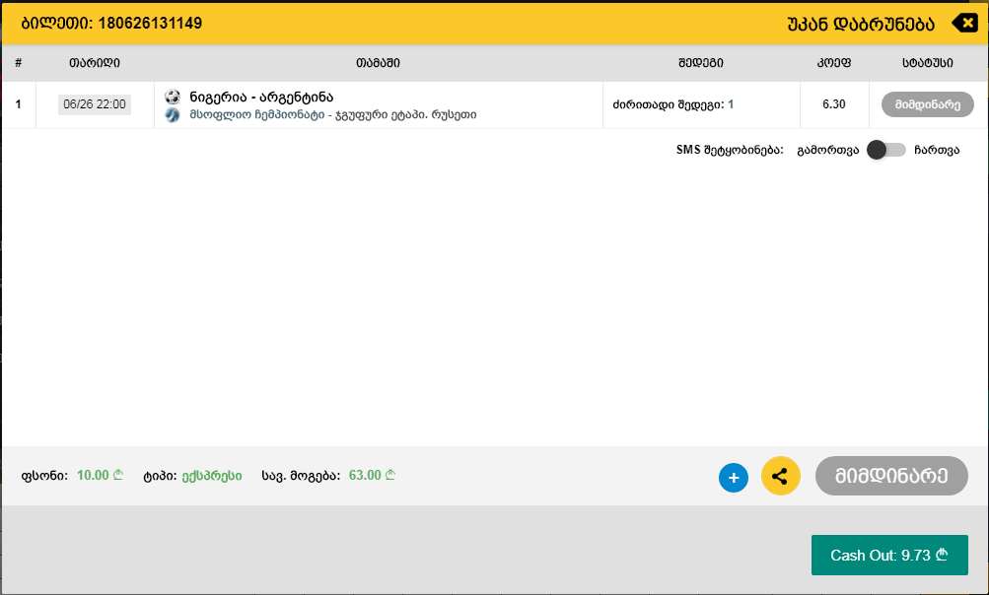Click the კოეფ column header
This screenshot has height=595, width=989.
click(x=834, y=63)
